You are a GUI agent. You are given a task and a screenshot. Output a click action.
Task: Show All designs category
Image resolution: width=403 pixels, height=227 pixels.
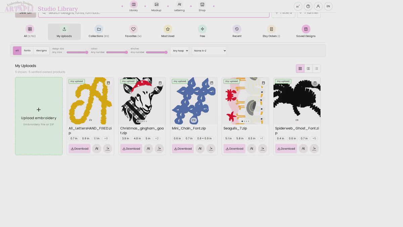30,32
